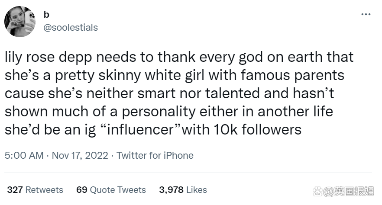Image resolution: width=382 pixels, height=205 pixels.
Task: Open the display name "b" profile
Action: [x=46, y=15]
